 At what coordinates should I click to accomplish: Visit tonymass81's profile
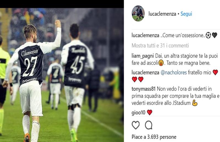pyautogui.click(x=144, y=89)
